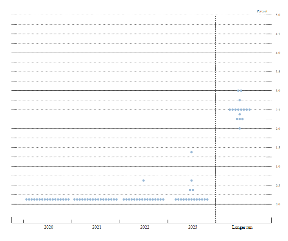Select the single Longer run dot at 2.75
The image size is (288, 241).
click(x=240, y=100)
